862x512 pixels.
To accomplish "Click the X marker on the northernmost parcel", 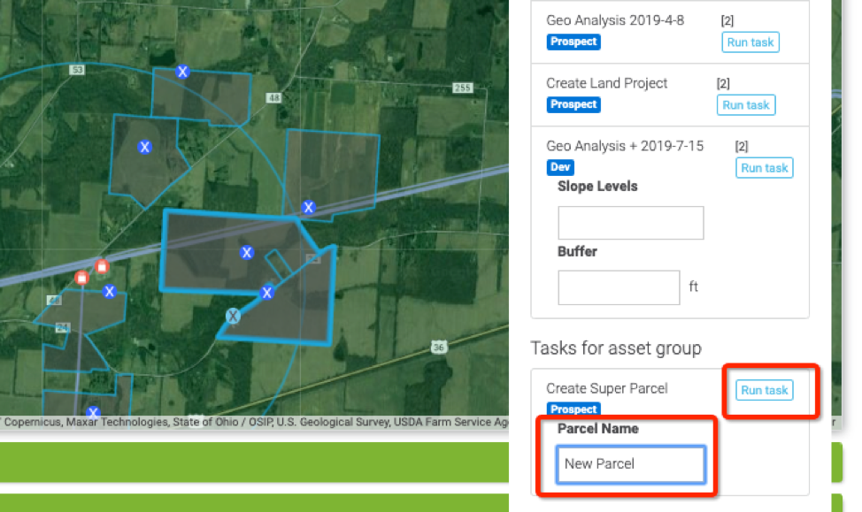I will [183, 72].
